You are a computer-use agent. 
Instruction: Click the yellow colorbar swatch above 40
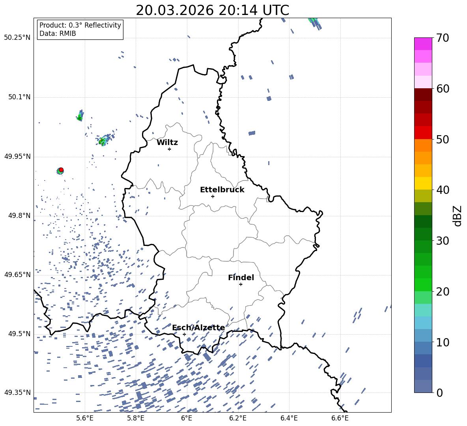[x=423, y=183]
